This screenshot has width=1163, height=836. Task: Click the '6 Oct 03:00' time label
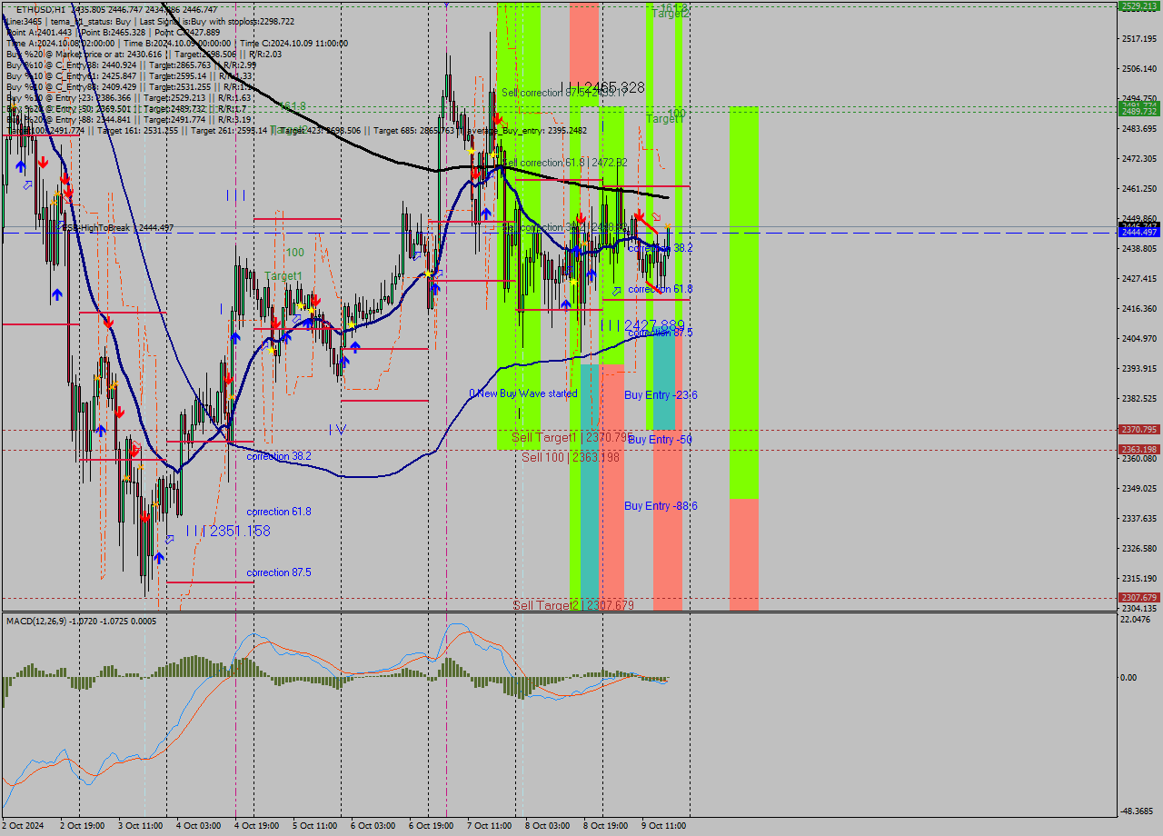pos(373,826)
